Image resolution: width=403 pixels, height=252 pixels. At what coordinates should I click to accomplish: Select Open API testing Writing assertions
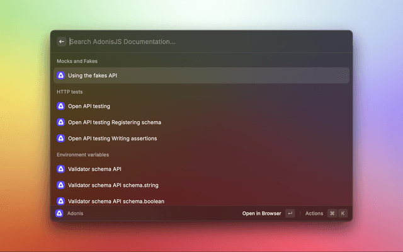(113, 138)
